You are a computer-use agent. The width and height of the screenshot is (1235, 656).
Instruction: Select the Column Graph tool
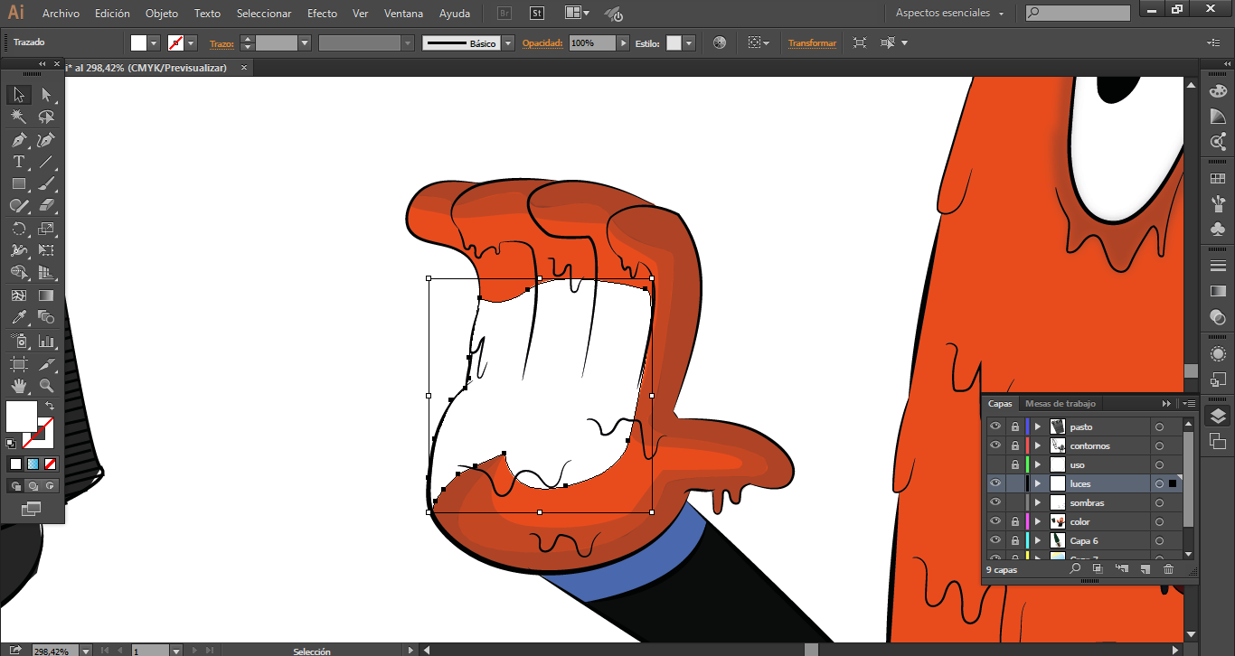[46, 341]
